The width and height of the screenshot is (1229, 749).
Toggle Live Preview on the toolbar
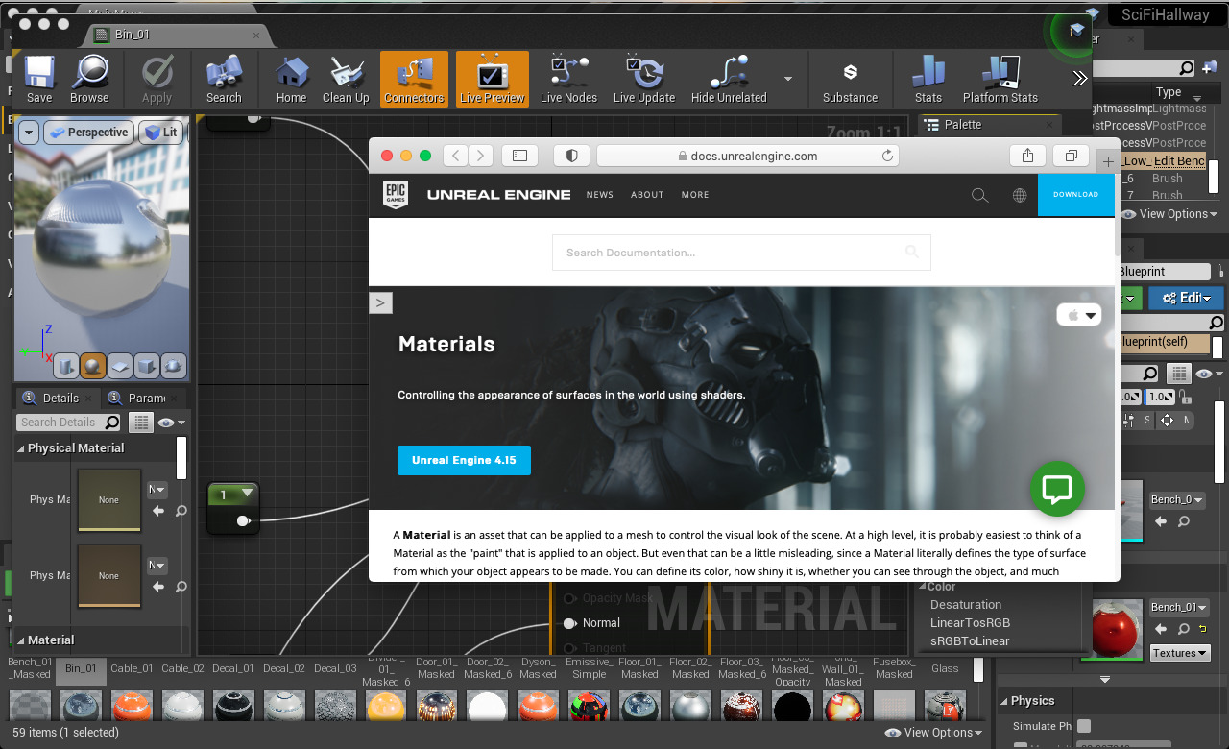[x=492, y=77]
